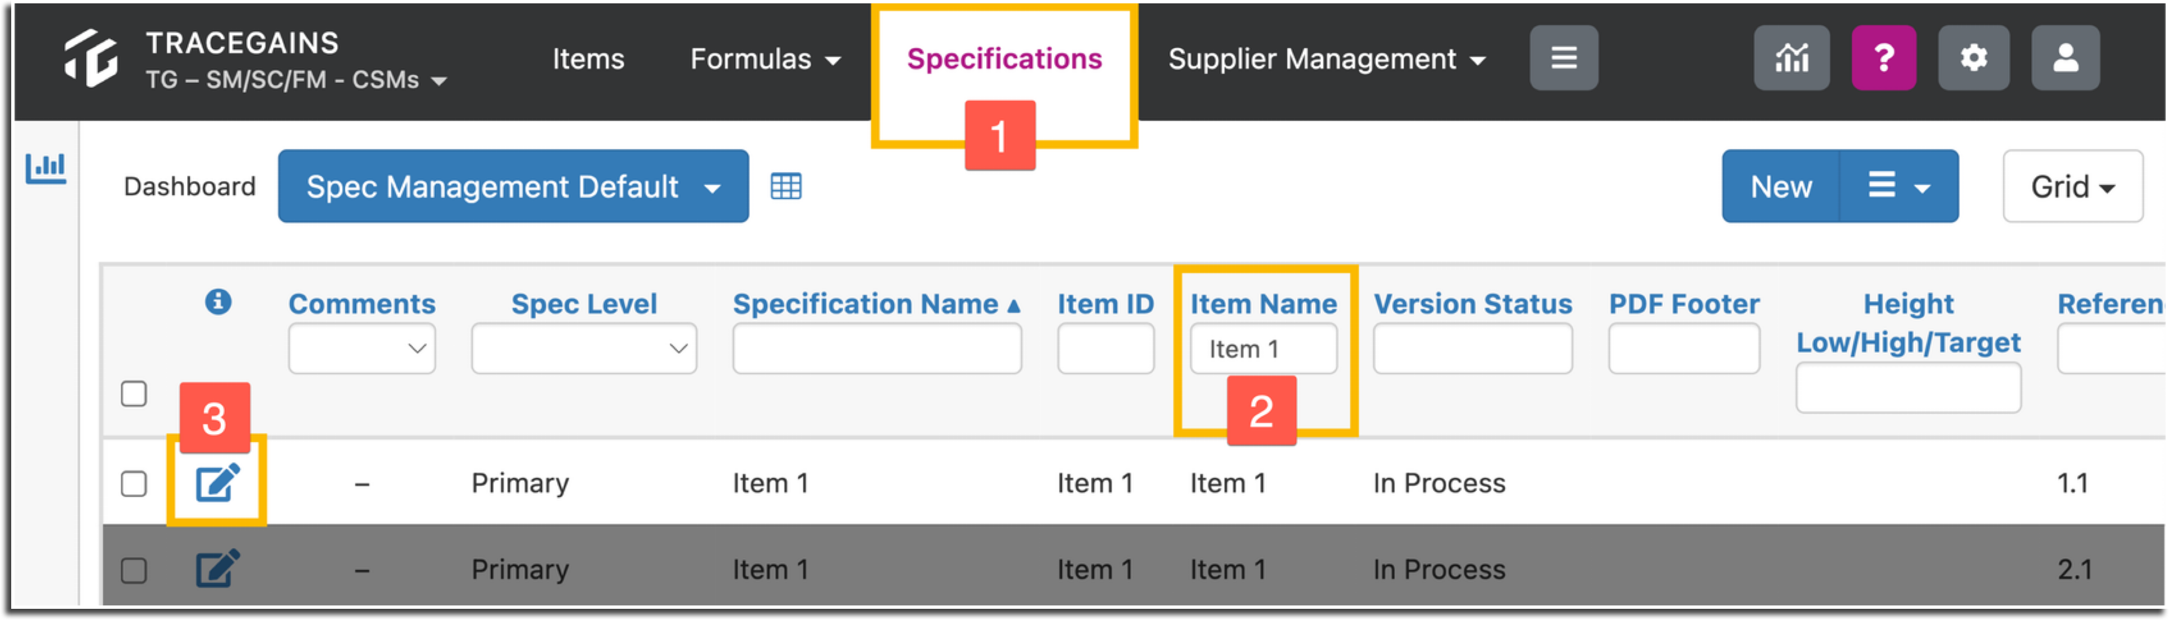This screenshot has width=2169, height=620.
Task: Click the New button
Action: (1781, 186)
